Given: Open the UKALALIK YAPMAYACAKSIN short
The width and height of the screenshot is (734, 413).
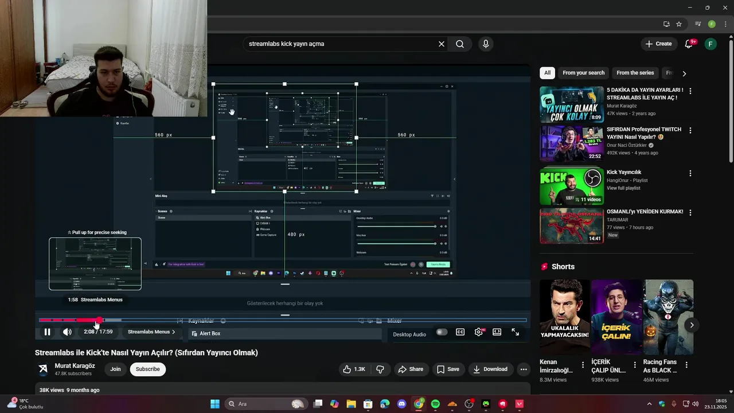Looking at the screenshot, I should (x=564, y=317).
